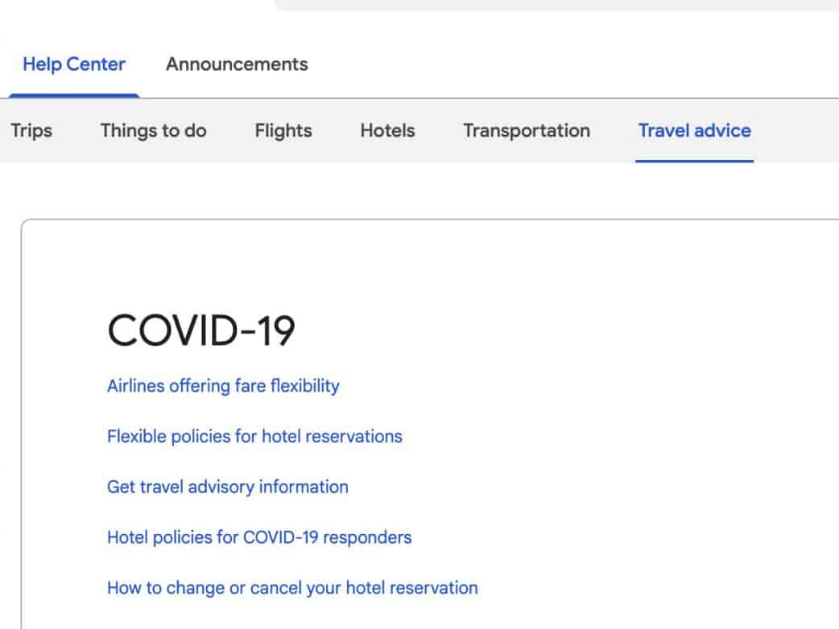The image size is (839, 629).
Task: Open How to change or cancel hotel reservation
Action: (x=292, y=588)
